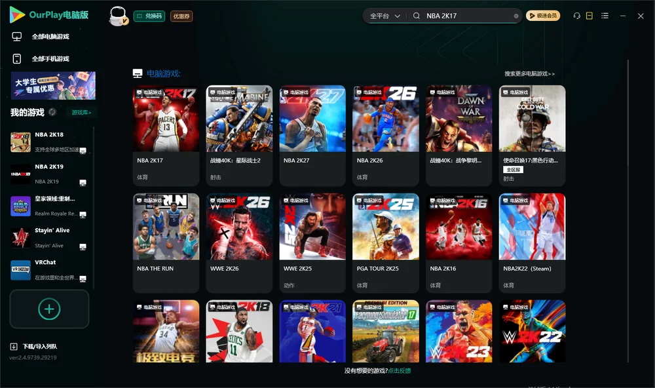The height and width of the screenshot is (388, 655).
Task: Open the NBA THE RUN game card
Action: (x=166, y=243)
